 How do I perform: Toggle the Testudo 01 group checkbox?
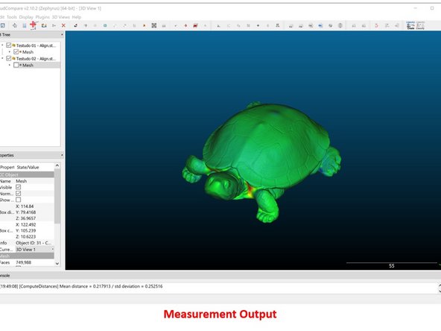[9, 45]
